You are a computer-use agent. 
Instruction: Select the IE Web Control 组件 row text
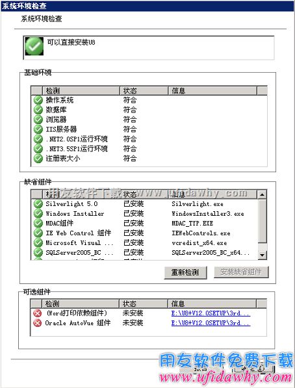click(79, 233)
